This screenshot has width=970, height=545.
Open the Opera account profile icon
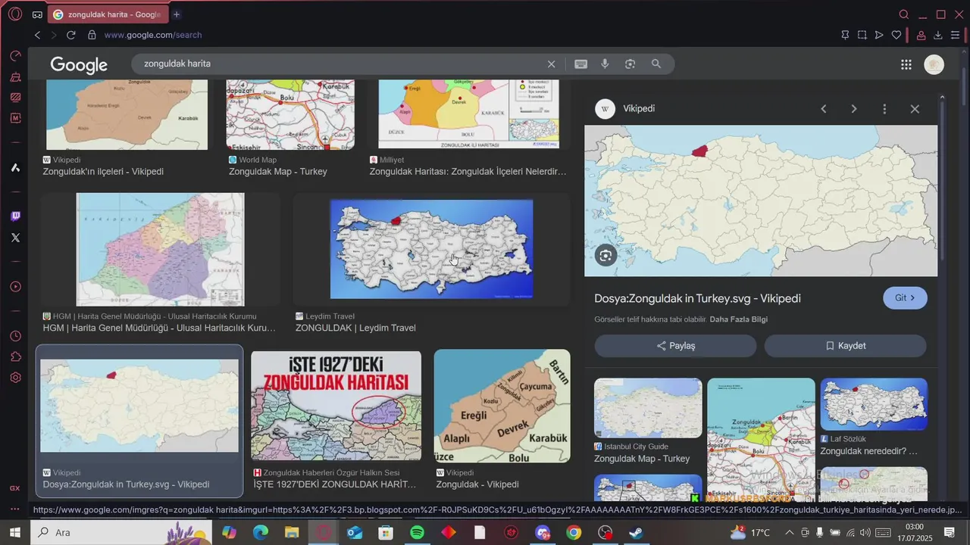point(921,35)
